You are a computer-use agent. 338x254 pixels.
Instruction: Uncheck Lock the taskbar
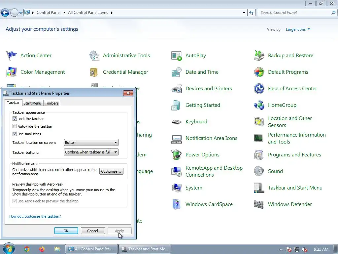[x=15, y=119]
